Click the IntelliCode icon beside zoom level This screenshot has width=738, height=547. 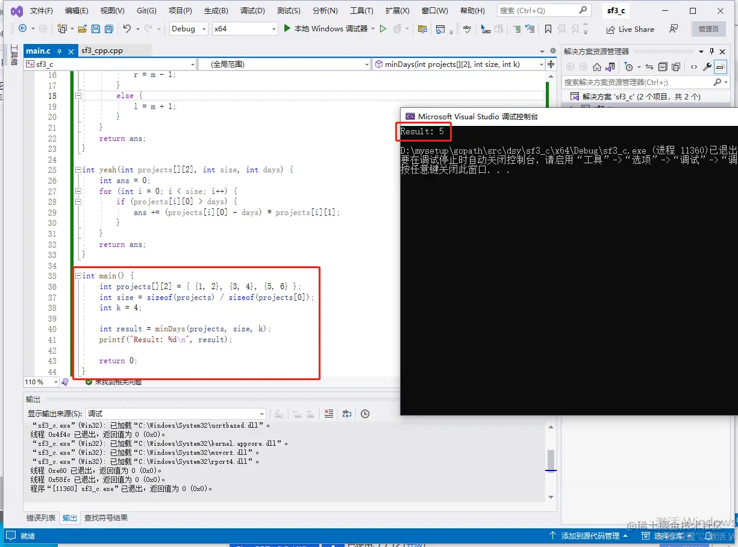pos(66,382)
